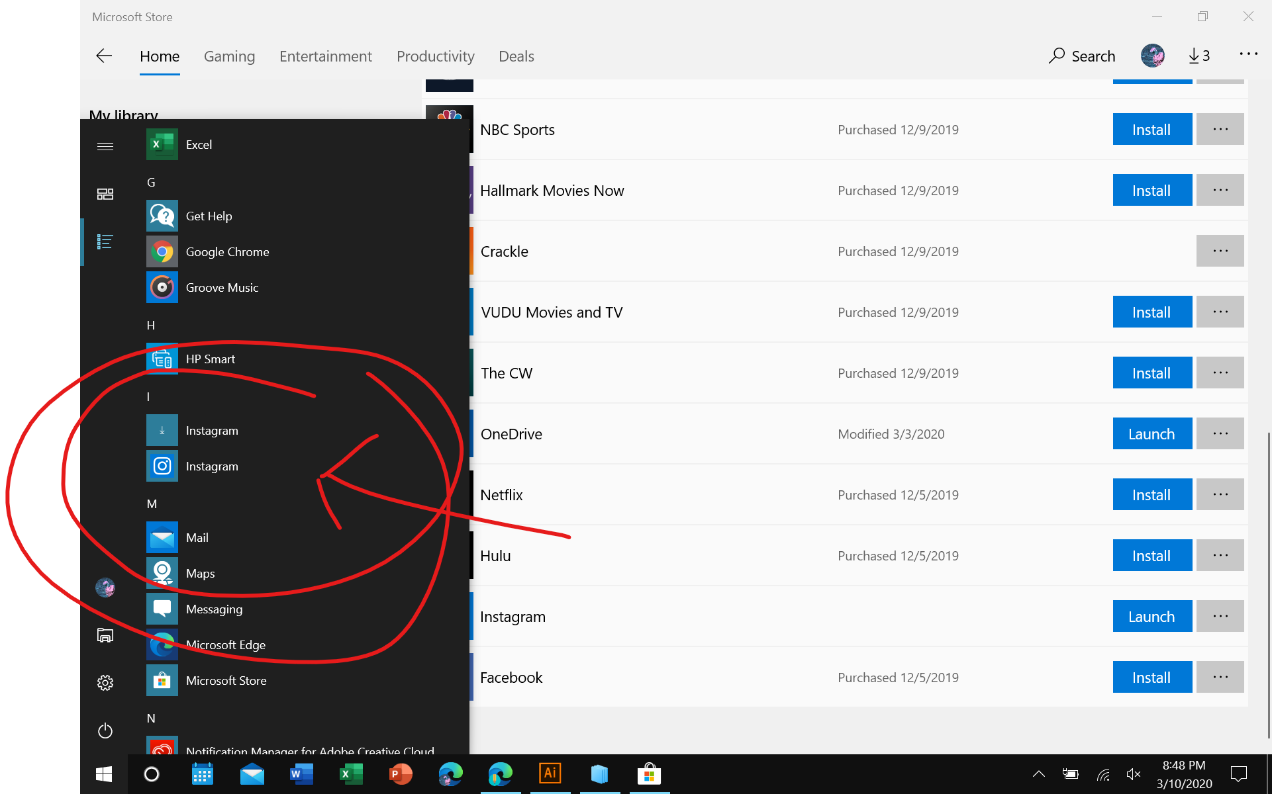Open more options for NBC Sports

click(x=1220, y=129)
